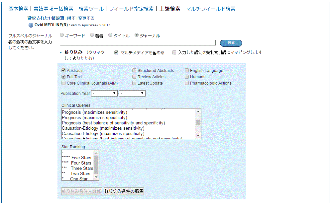332x205 pixels.
Task: Open the Publication Year start dropdown
Action: 104,94
